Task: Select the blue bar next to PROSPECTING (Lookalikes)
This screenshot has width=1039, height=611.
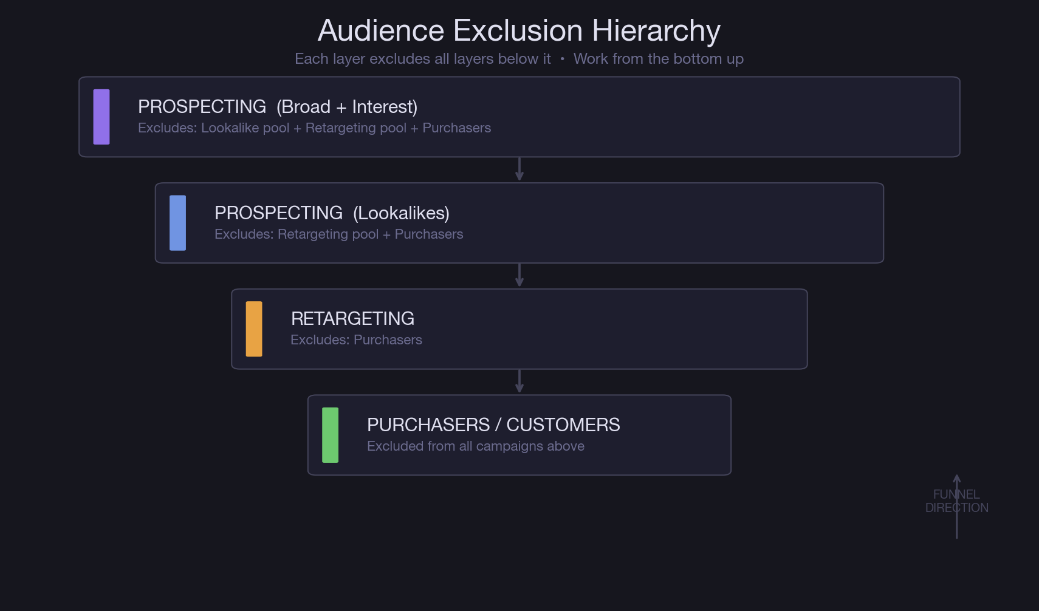Action: (177, 223)
